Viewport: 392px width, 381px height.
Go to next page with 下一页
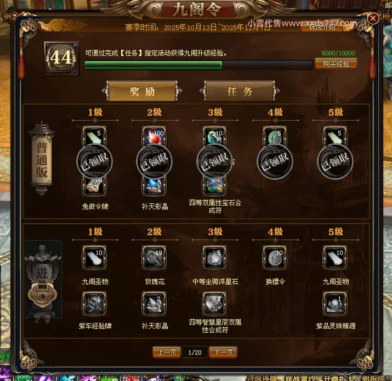[x=223, y=352]
